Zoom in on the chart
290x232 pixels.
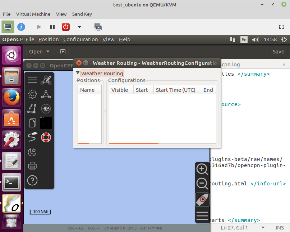tap(202, 169)
